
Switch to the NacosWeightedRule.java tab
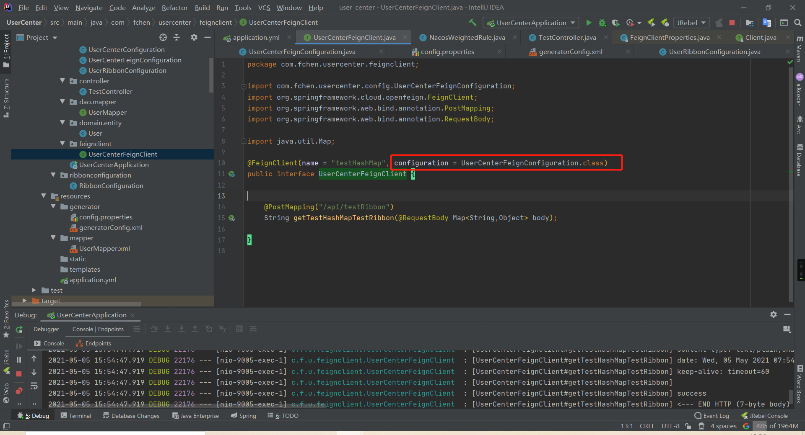coord(465,37)
